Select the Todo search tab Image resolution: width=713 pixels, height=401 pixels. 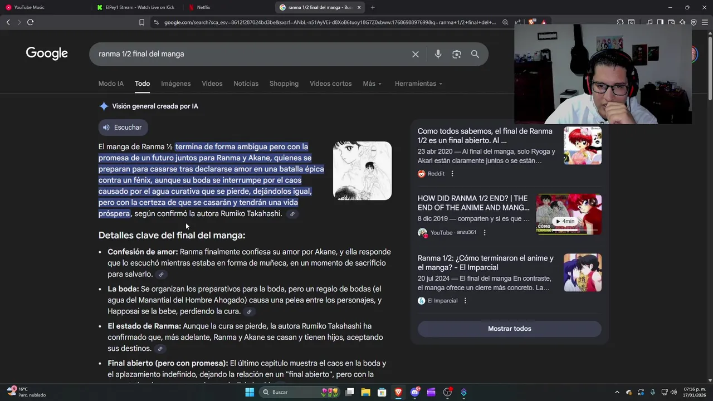pyautogui.click(x=142, y=84)
